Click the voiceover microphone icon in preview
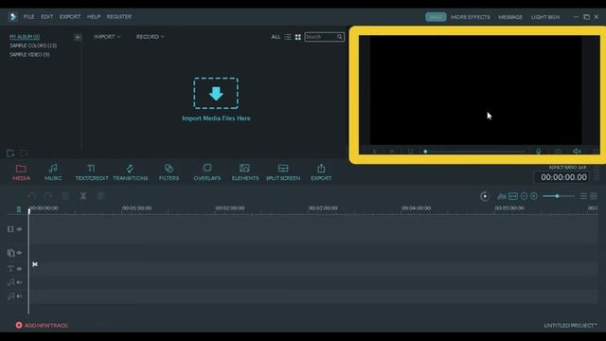Screen dimensions: 606x341 (539, 152)
